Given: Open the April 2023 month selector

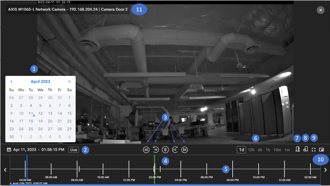Looking at the screenshot, I should point(40,81).
